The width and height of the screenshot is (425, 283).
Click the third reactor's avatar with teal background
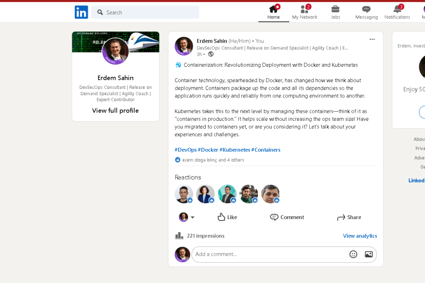(x=227, y=194)
